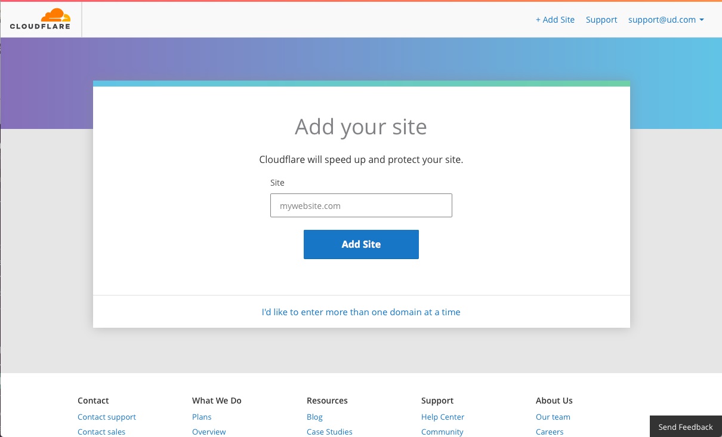Expand the support@ud.com account dropdown
Screen dimensions: 722x437
666,20
